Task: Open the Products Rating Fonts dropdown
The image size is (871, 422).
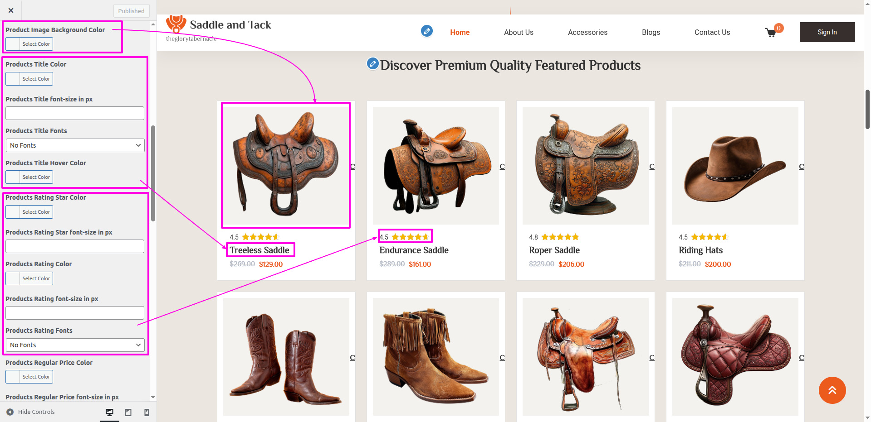Action: click(75, 345)
